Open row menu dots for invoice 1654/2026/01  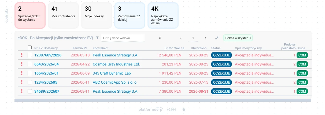21,73
